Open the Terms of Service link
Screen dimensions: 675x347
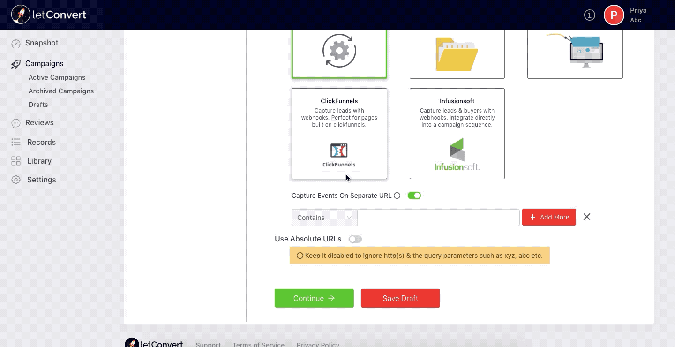259,345
